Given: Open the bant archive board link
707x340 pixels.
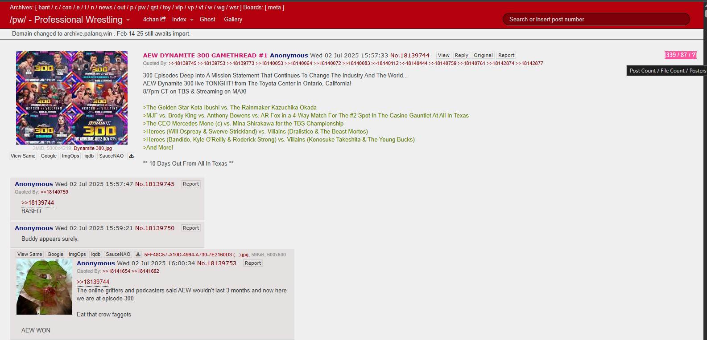Looking at the screenshot, I should point(44,7).
